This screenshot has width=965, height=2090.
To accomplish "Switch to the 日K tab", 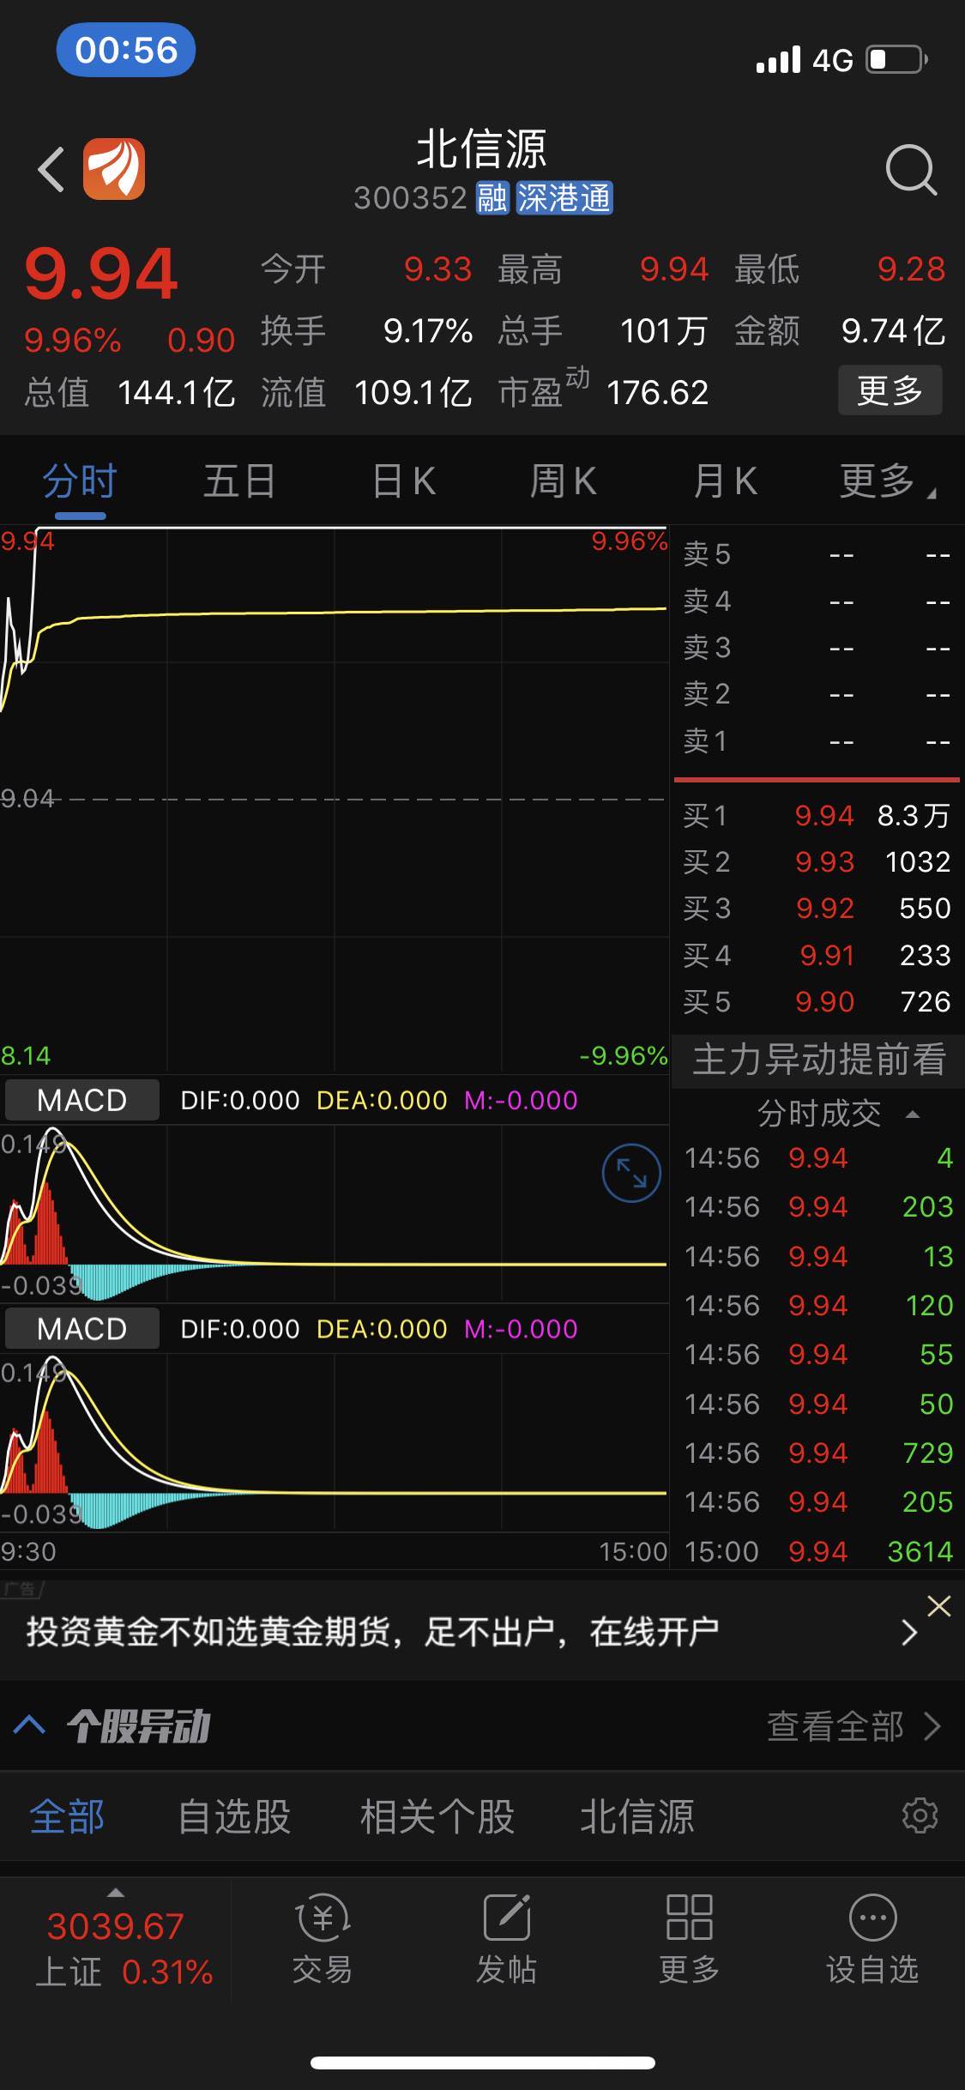I will 403,480.
